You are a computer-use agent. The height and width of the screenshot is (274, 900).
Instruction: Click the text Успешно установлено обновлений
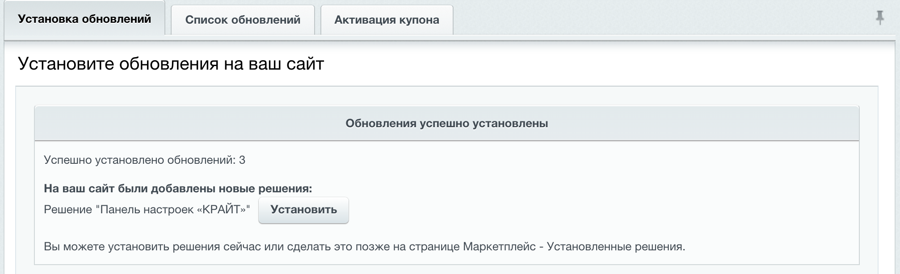click(x=139, y=160)
